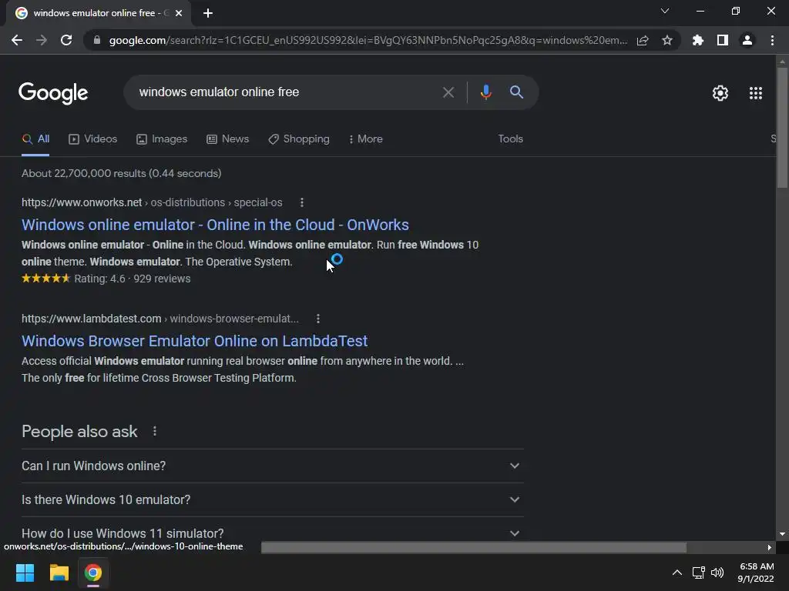Open network status in system tray

(x=698, y=573)
